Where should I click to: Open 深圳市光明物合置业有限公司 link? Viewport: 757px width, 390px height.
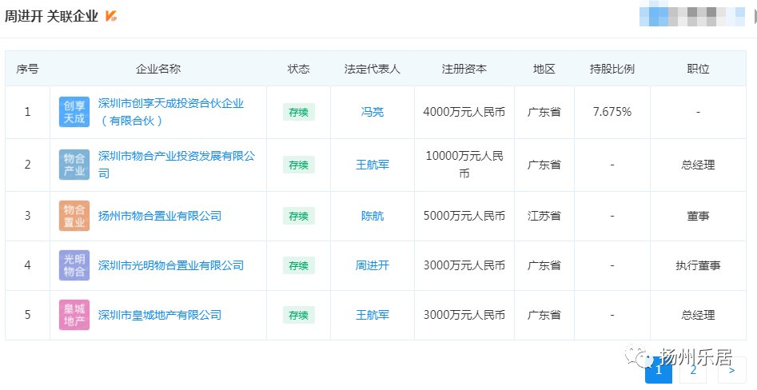(171, 265)
